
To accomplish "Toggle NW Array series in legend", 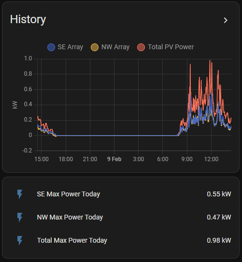I will pos(110,47).
